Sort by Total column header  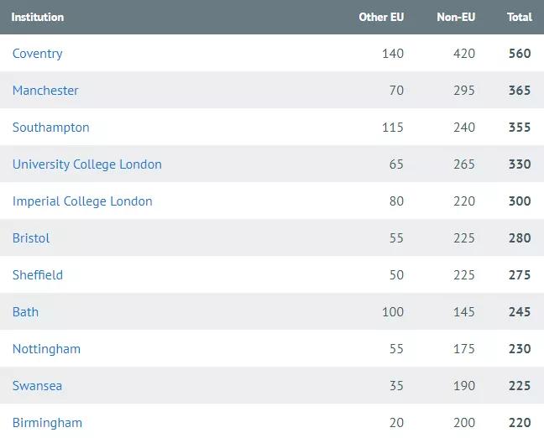[x=520, y=17]
